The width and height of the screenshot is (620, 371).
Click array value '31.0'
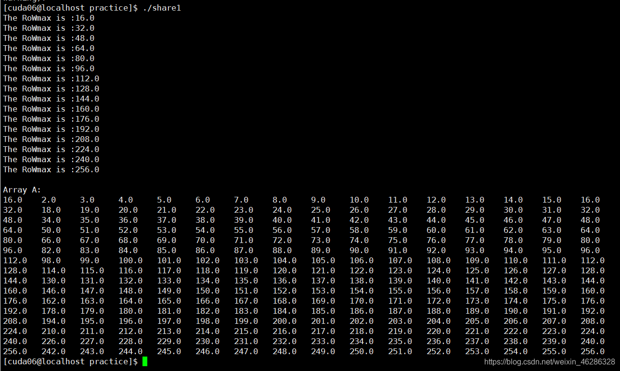552,210
